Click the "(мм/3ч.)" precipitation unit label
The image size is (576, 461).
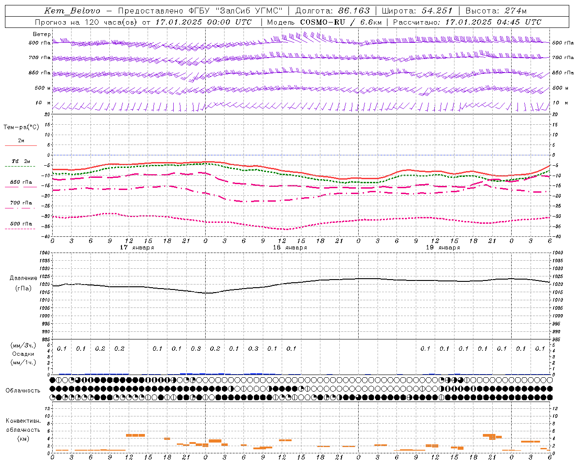click(x=23, y=345)
